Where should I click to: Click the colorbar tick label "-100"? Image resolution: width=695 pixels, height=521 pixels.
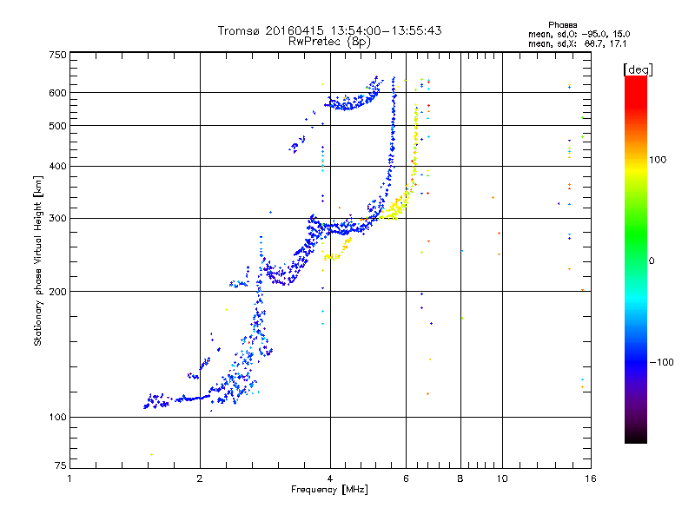coord(661,362)
